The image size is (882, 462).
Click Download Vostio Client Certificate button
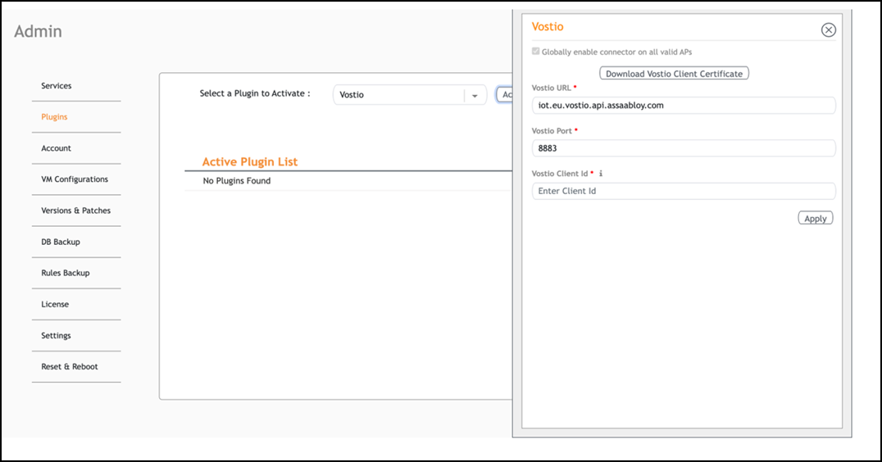674,74
